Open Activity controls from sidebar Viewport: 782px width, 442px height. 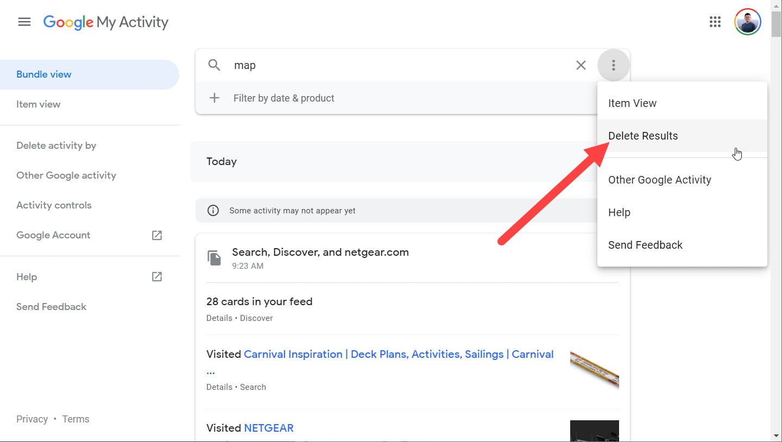point(54,205)
